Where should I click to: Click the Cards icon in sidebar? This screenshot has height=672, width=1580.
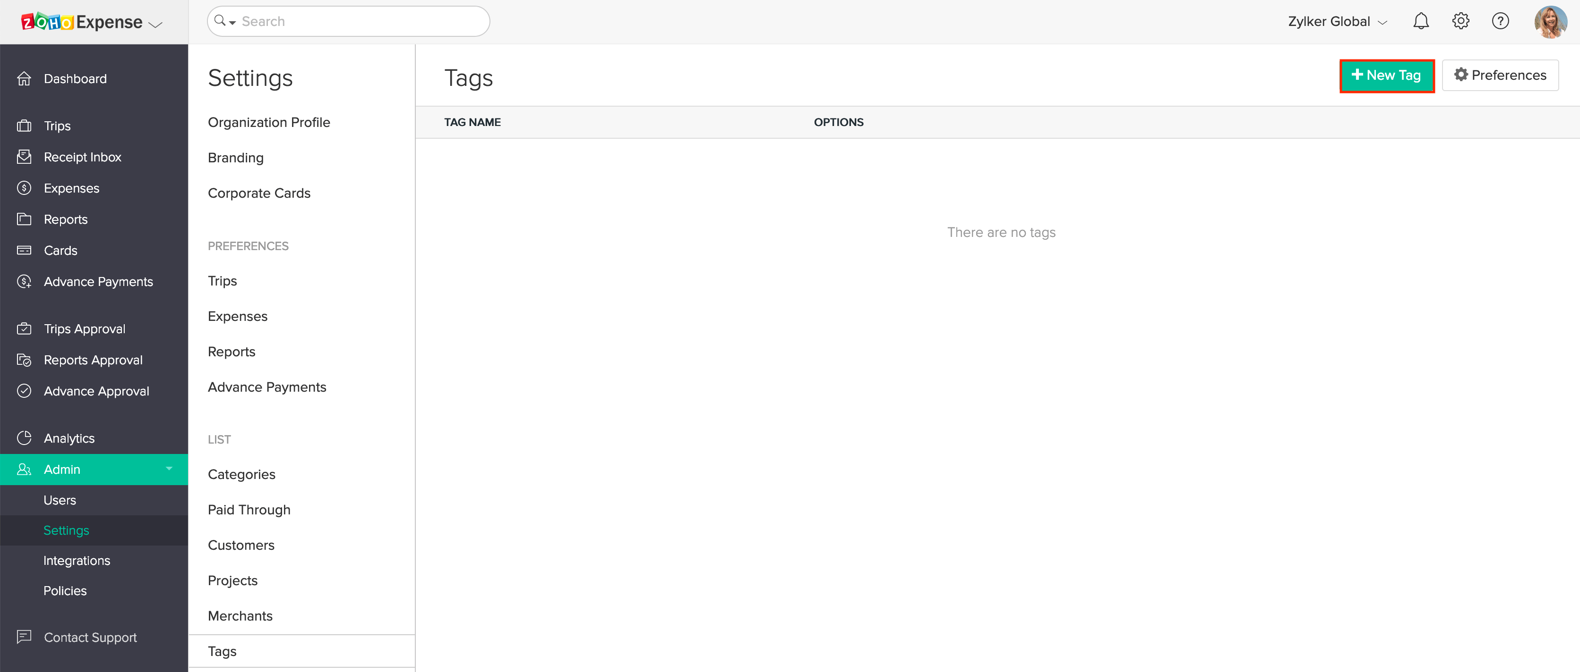tap(25, 250)
